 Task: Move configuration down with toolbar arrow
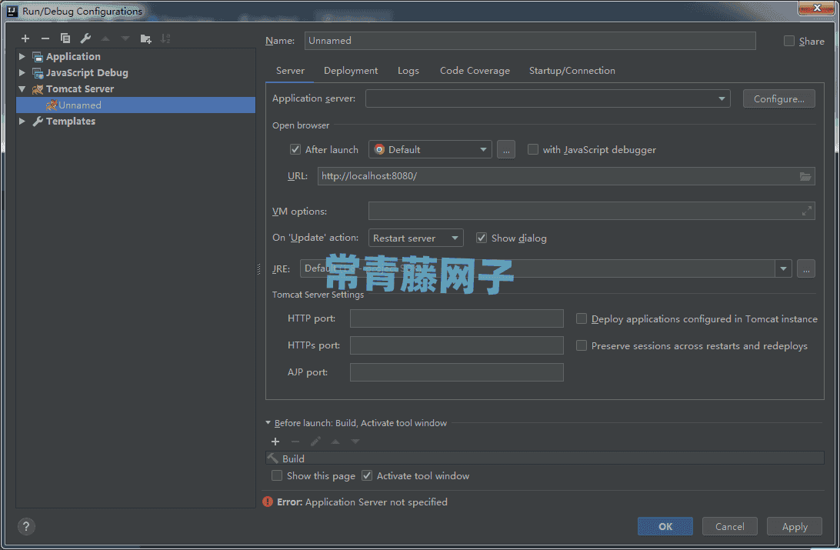[x=125, y=38]
